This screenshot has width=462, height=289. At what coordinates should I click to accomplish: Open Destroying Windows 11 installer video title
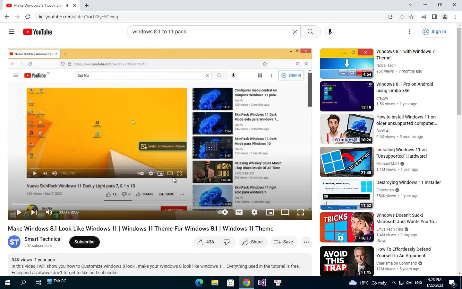pyautogui.click(x=408, y=182)
